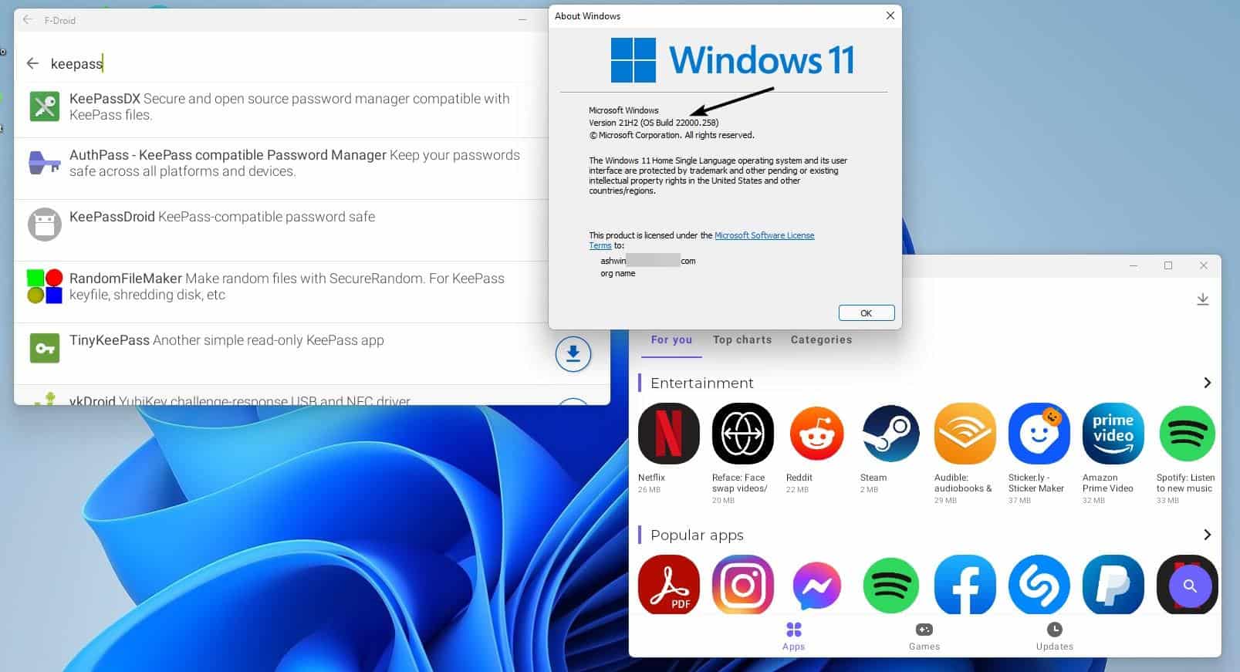1240x672 pixels.
Task: Open the Categories tab
Action: tap(821, 339)
